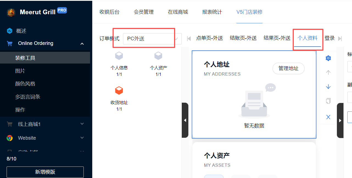Switch to the 报表统计 top tab
Viewport: 352px width, 178px height.
[x=212, y=12]
